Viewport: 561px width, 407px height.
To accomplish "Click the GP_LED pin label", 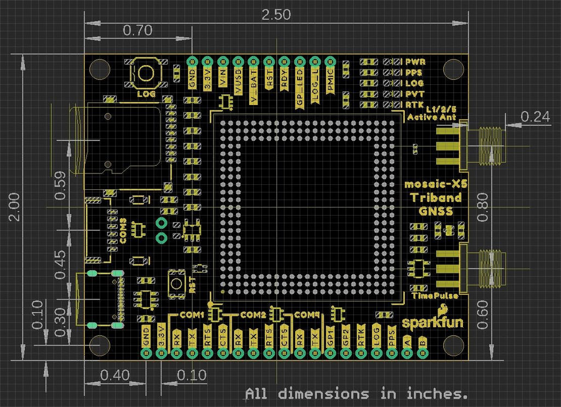I will [300, 89].
